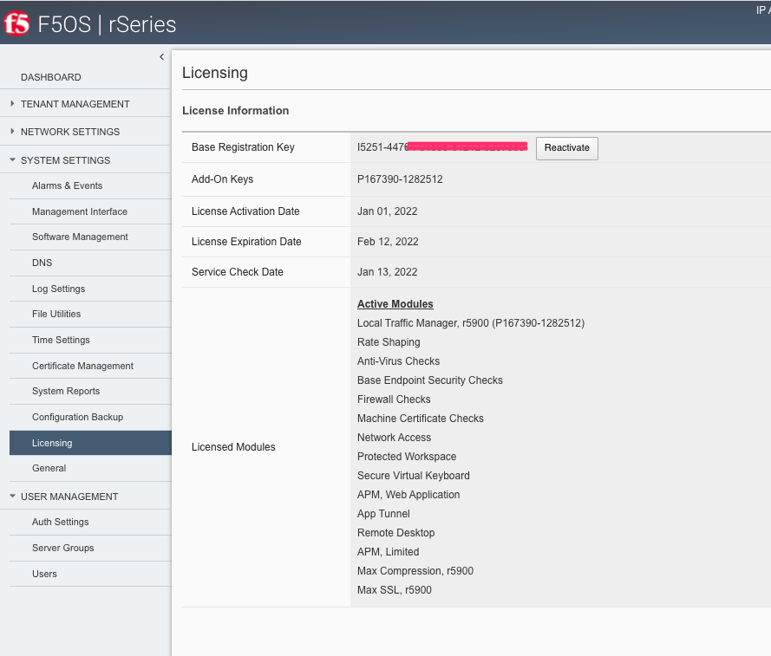Viewport: 771px width, 656px height.
Task: Select the Base Registration Key value
Action: [442, 147]
